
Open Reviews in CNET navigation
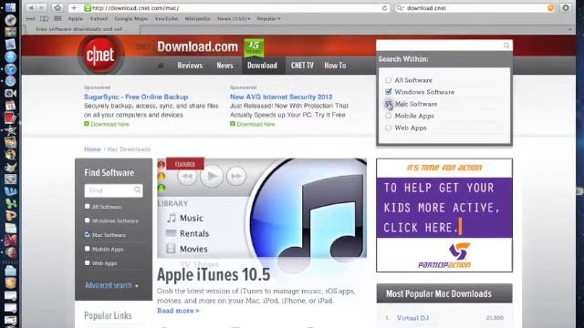click(x=190, y=66)
